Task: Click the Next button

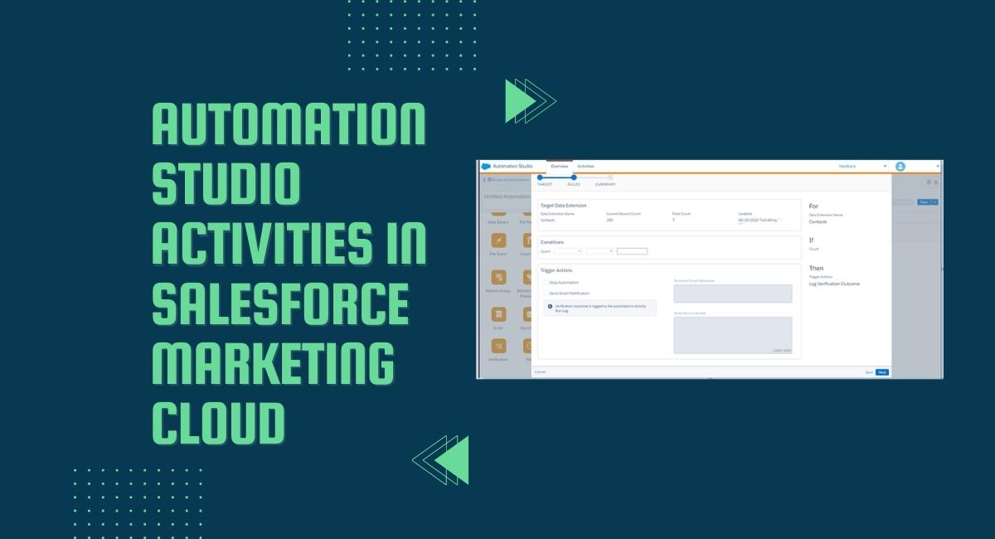Action: coord(882,372)
